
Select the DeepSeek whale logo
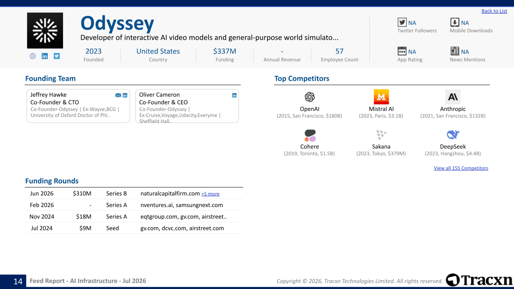point(453,134)
